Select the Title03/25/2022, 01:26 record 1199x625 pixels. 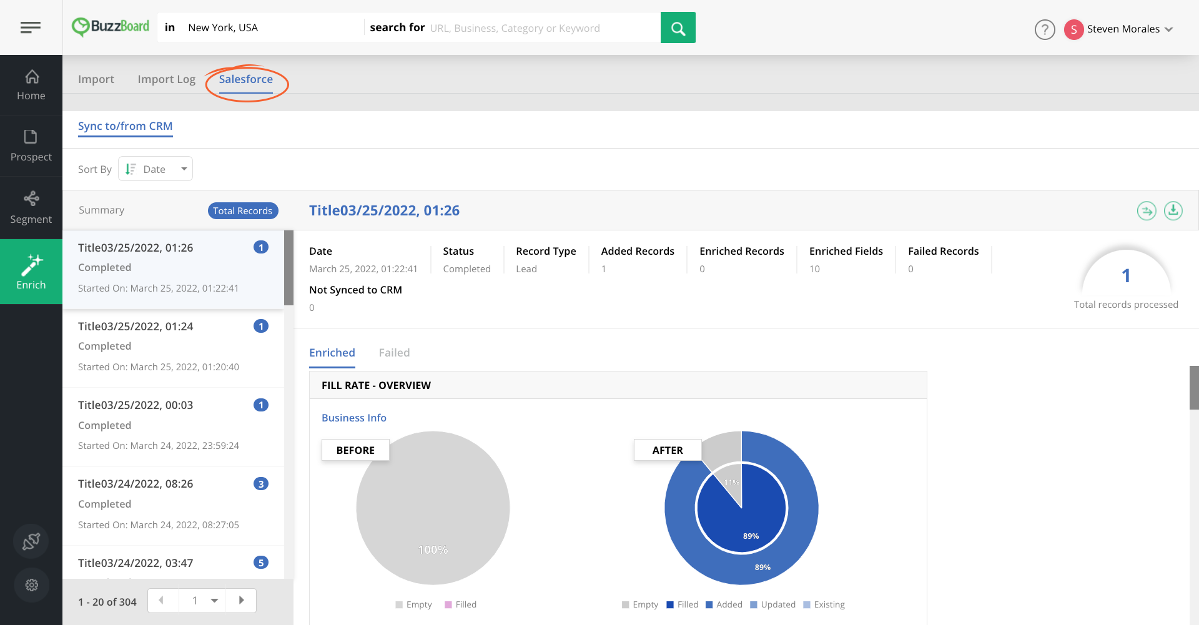(173, 270)
